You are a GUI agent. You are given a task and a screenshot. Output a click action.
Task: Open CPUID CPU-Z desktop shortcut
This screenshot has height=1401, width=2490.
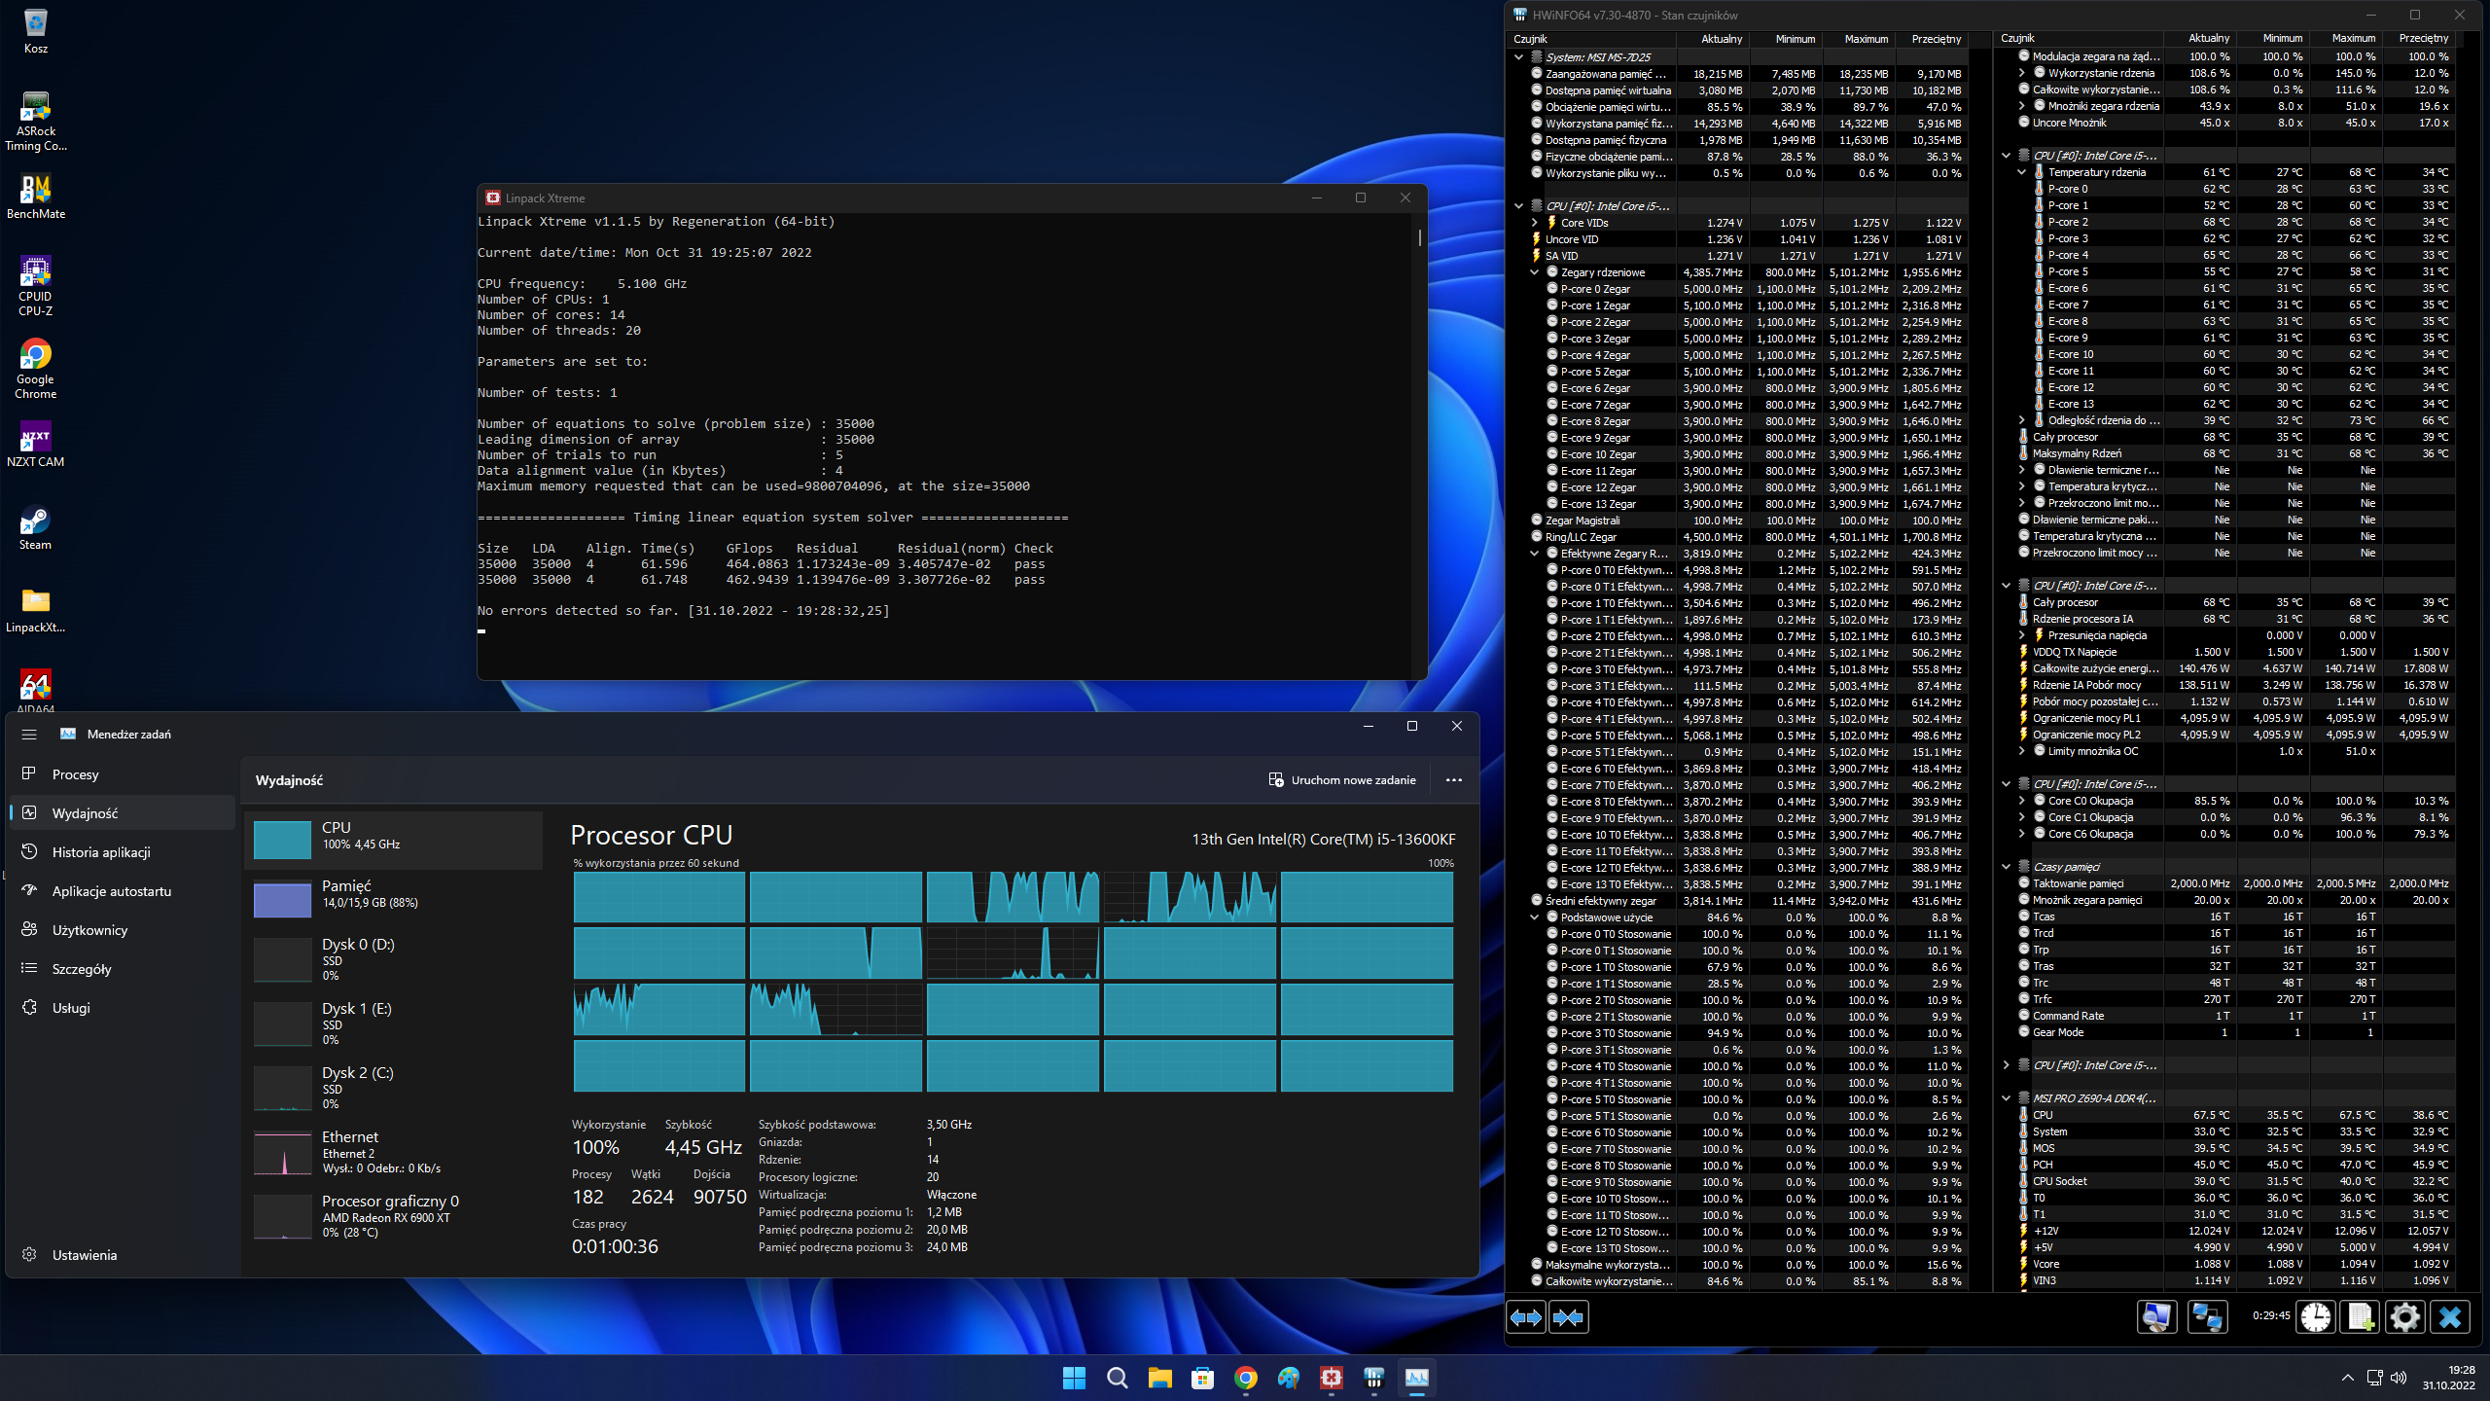[35, 286]
